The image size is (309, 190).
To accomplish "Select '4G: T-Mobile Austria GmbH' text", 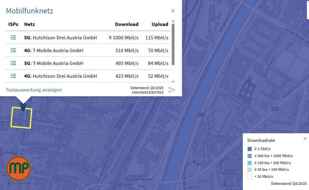I will click(x=54, y=50).
